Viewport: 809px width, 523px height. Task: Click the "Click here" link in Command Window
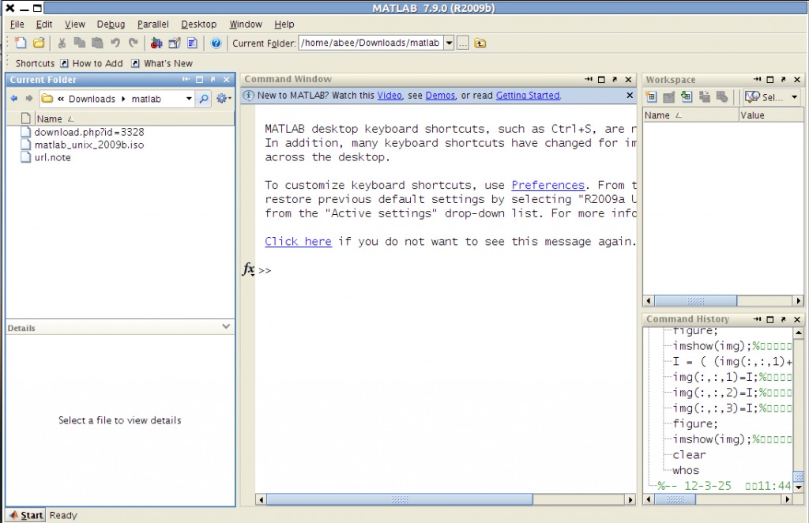(298, 241)
